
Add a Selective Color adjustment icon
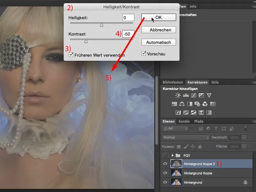201,113
